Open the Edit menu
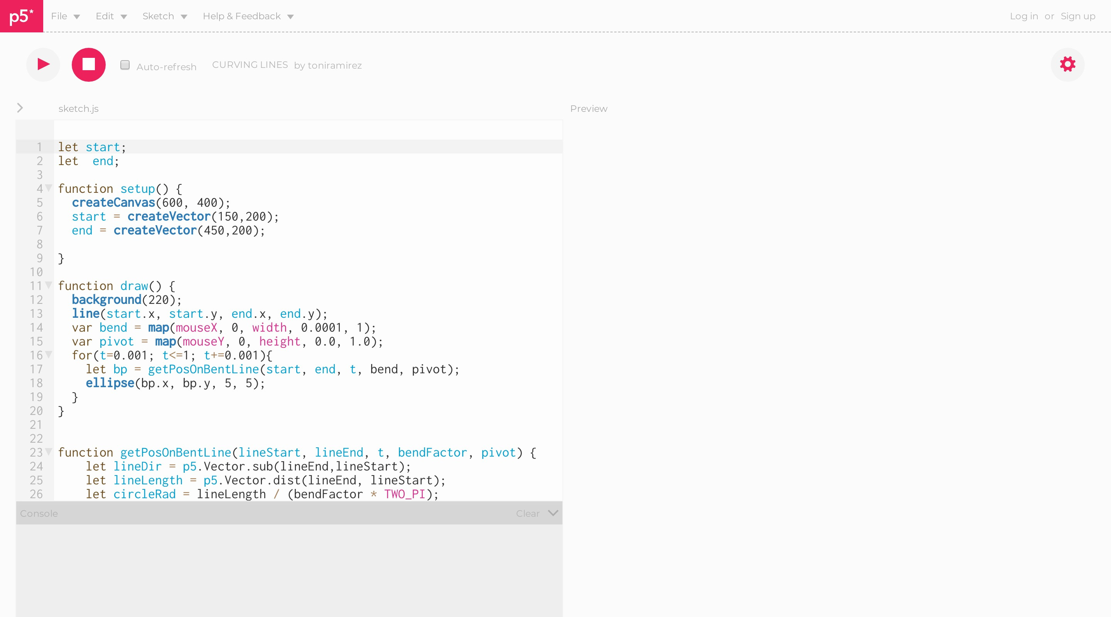The height and width of the screenshot is (617, 1111). click(x=111, y=16)
